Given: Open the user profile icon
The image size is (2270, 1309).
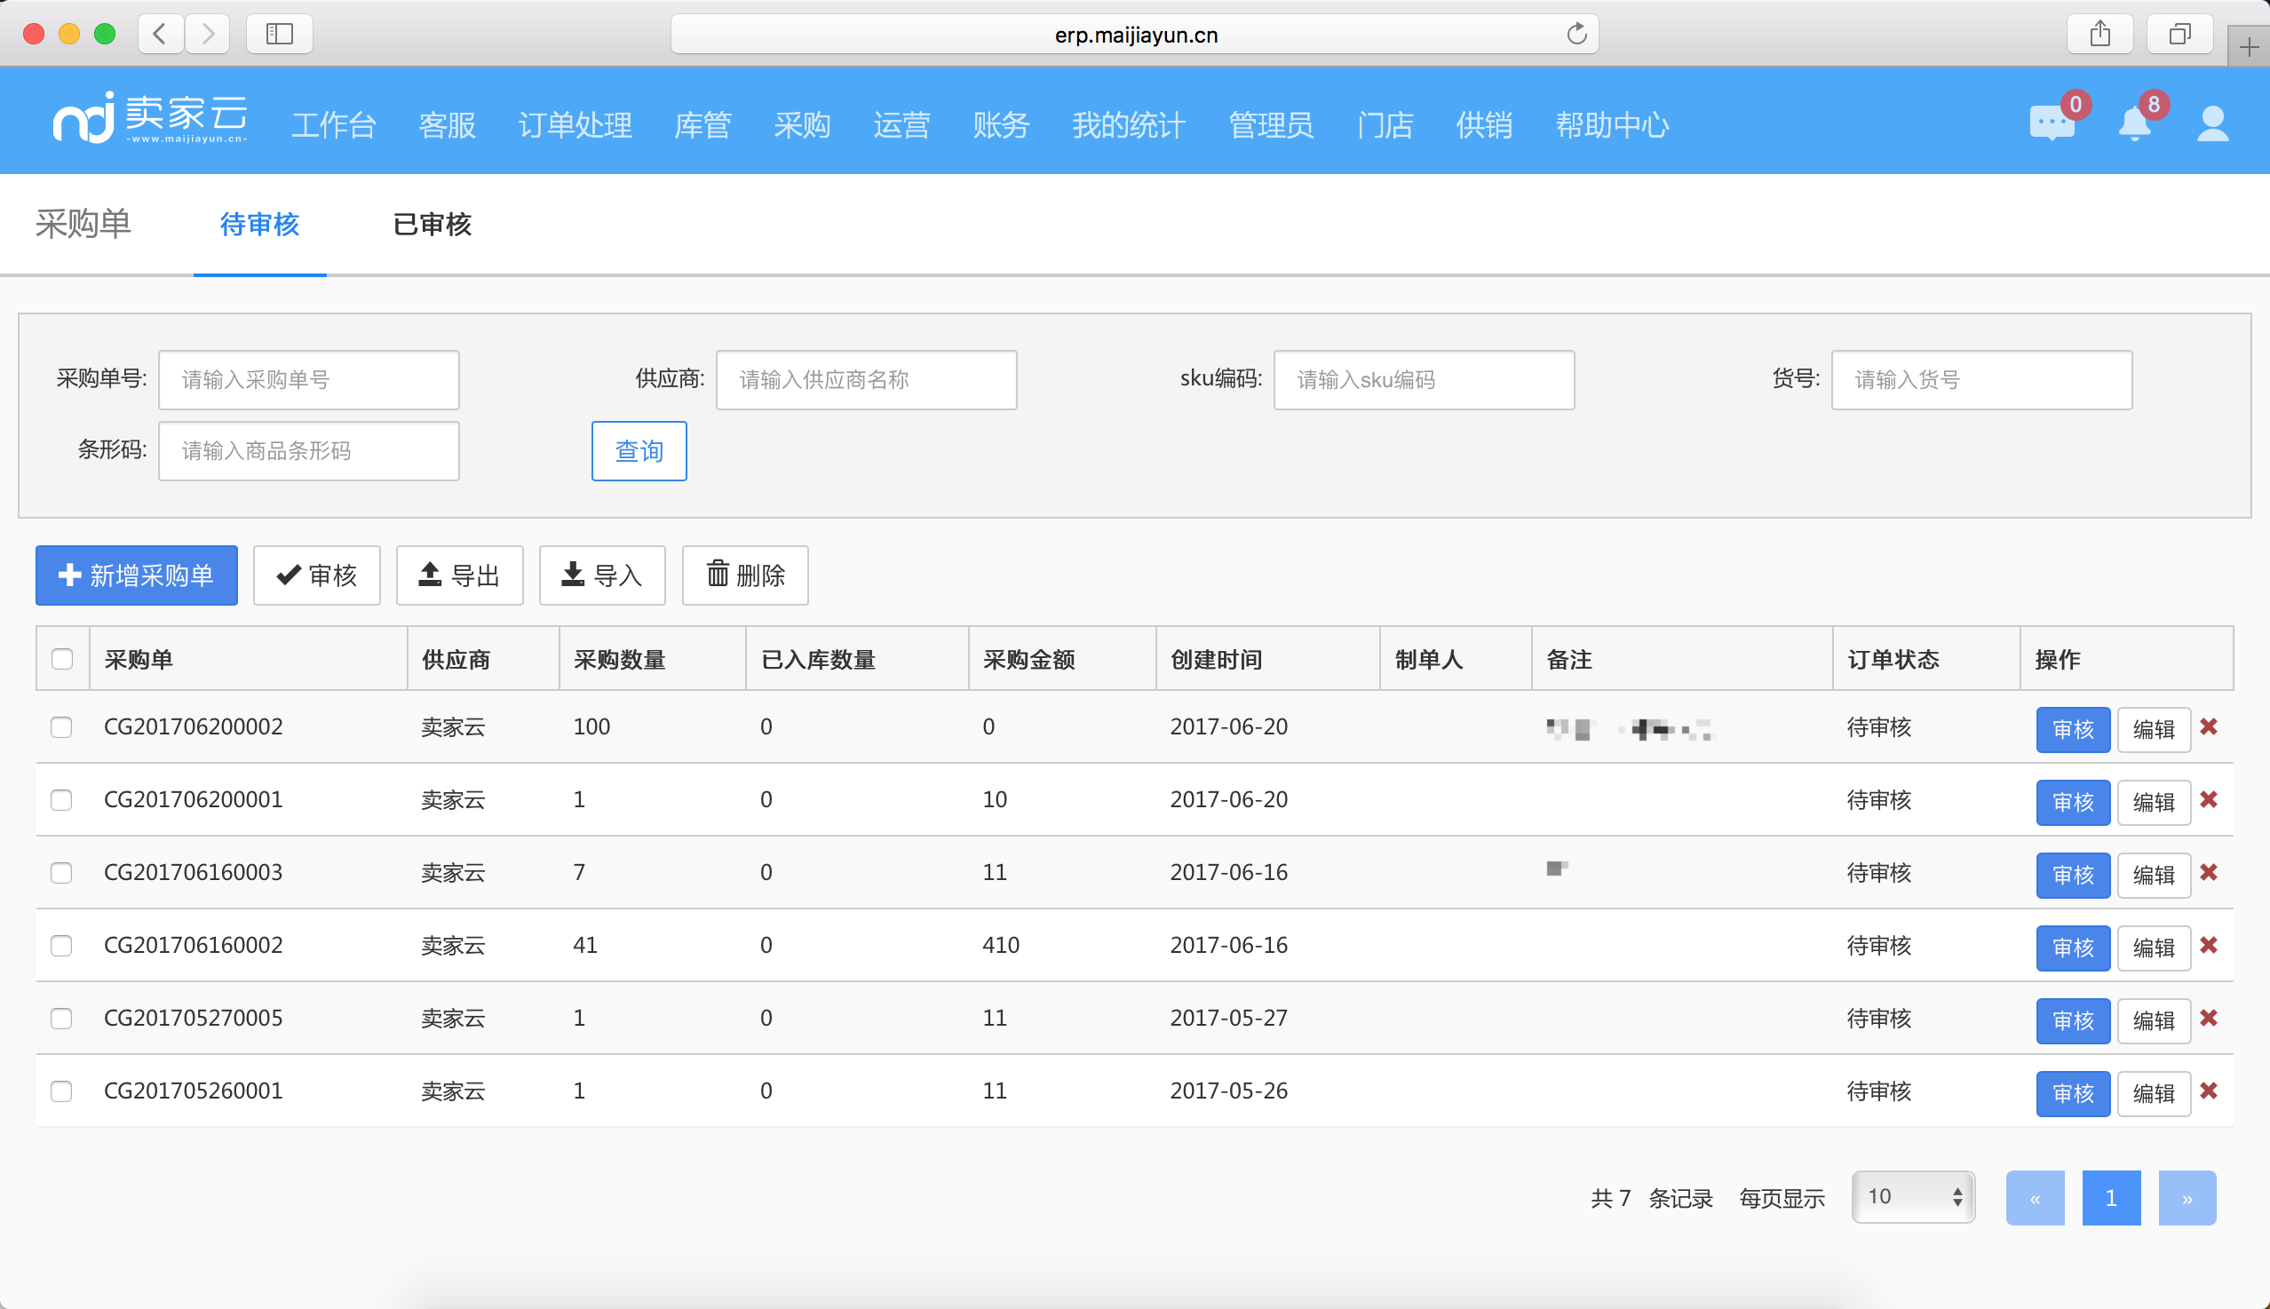Looking at the screenshot, I should coord(2212,123).
